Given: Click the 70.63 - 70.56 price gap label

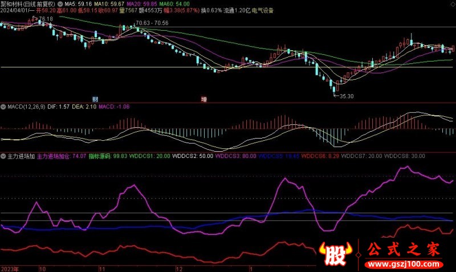Looking at the screenshot, I should click(152, 23).
